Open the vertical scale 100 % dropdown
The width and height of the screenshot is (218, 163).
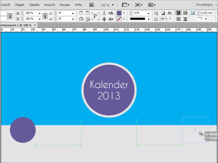pyautogui.click(x=40, y=19)
